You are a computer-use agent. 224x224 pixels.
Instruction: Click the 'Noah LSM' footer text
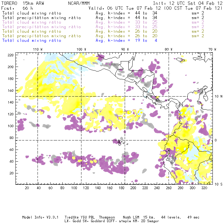tap(131, 217)
